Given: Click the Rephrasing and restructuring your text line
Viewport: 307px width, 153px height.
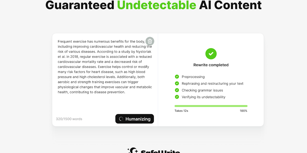Looking at the screenshot, I should (x=213, y=84).
